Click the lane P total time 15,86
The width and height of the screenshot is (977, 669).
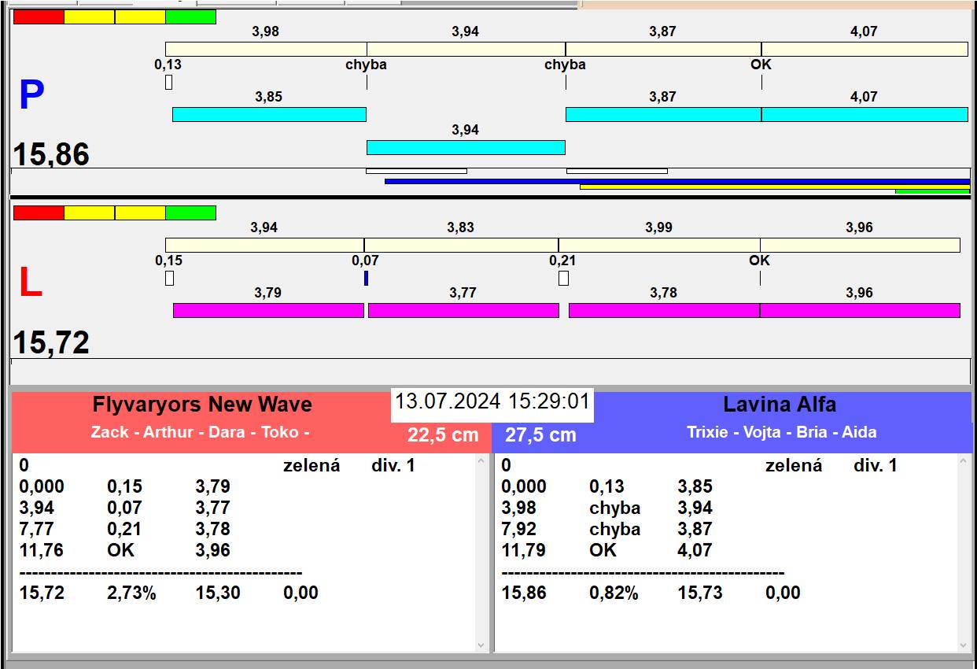point(51,154)
